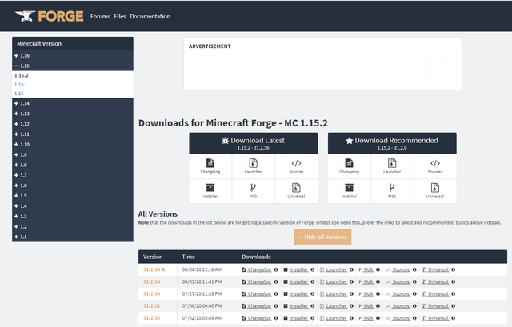512x327 pixels.
Task: Click Sources link in row 31.2.31
Action: 401,305
